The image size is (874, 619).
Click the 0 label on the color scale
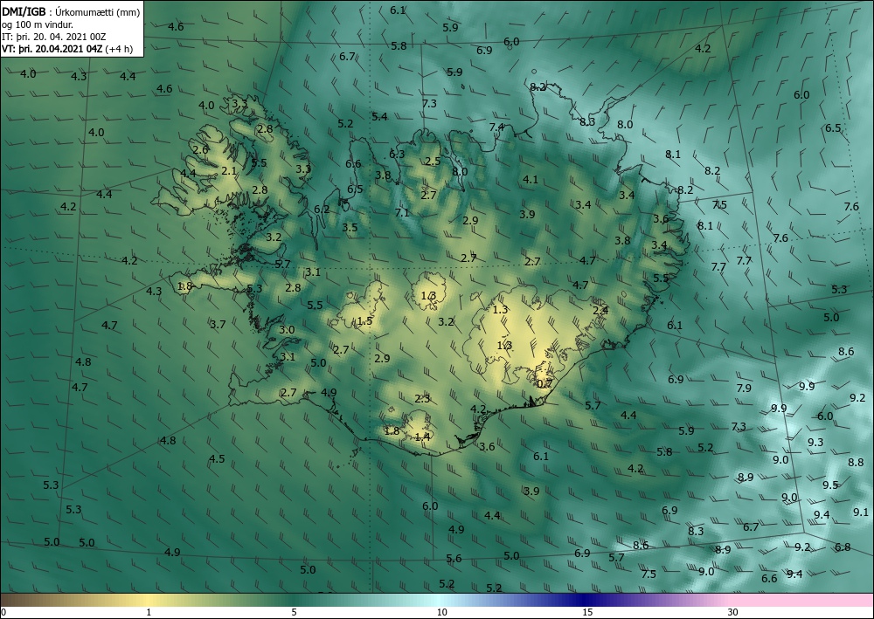[x=3, y=613]
